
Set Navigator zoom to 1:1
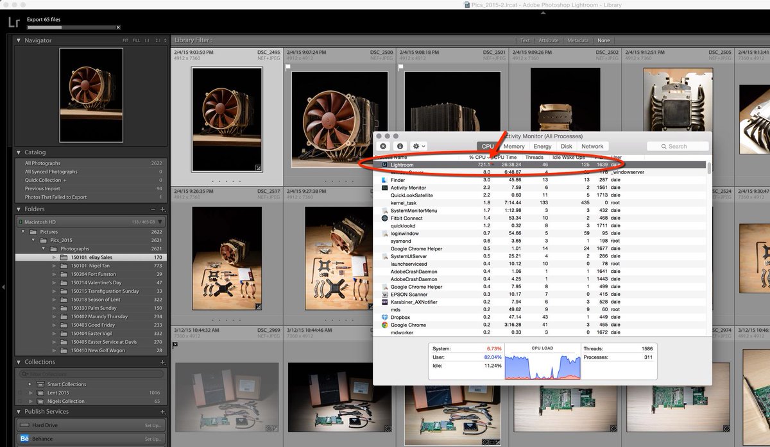point(146,40)
